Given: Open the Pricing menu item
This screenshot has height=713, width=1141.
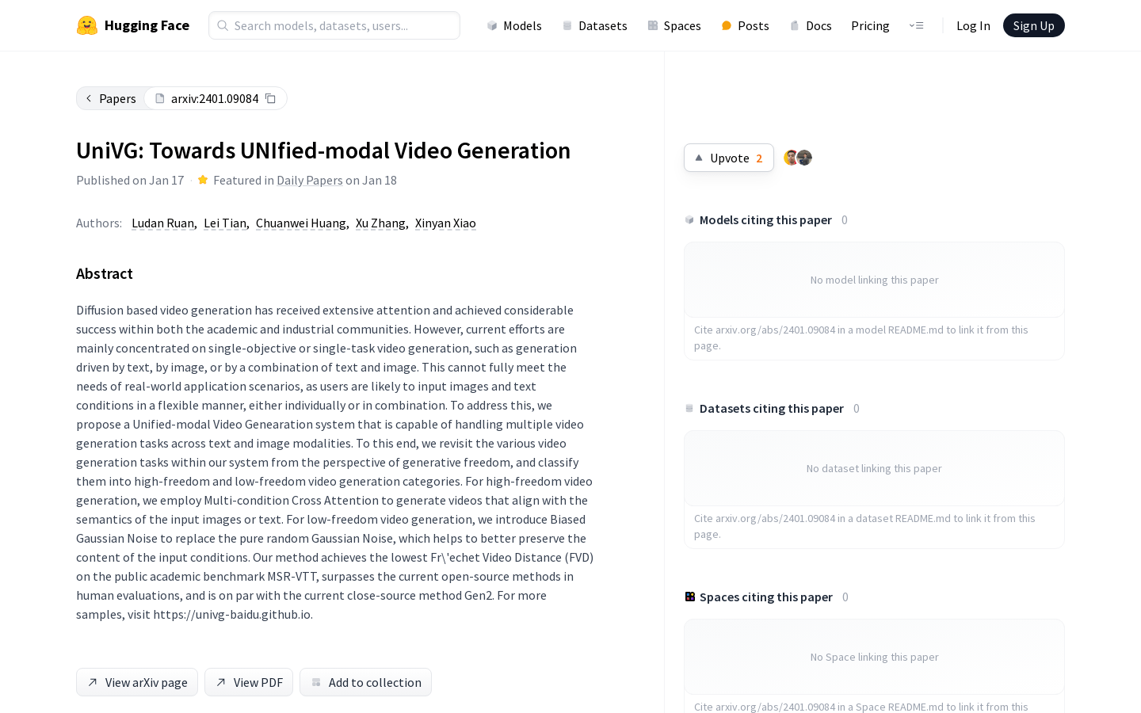Looking at the screenshot, I should tap(870, 25).
